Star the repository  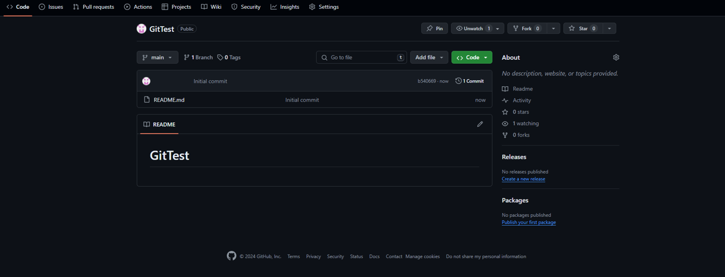tap(582, 28)
